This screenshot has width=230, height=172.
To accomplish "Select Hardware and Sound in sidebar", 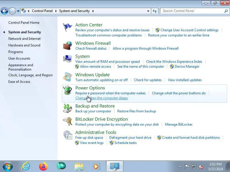I will (x=24, y=45).
